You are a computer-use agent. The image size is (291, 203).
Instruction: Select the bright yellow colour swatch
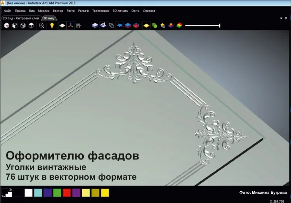tap(105, 193)
